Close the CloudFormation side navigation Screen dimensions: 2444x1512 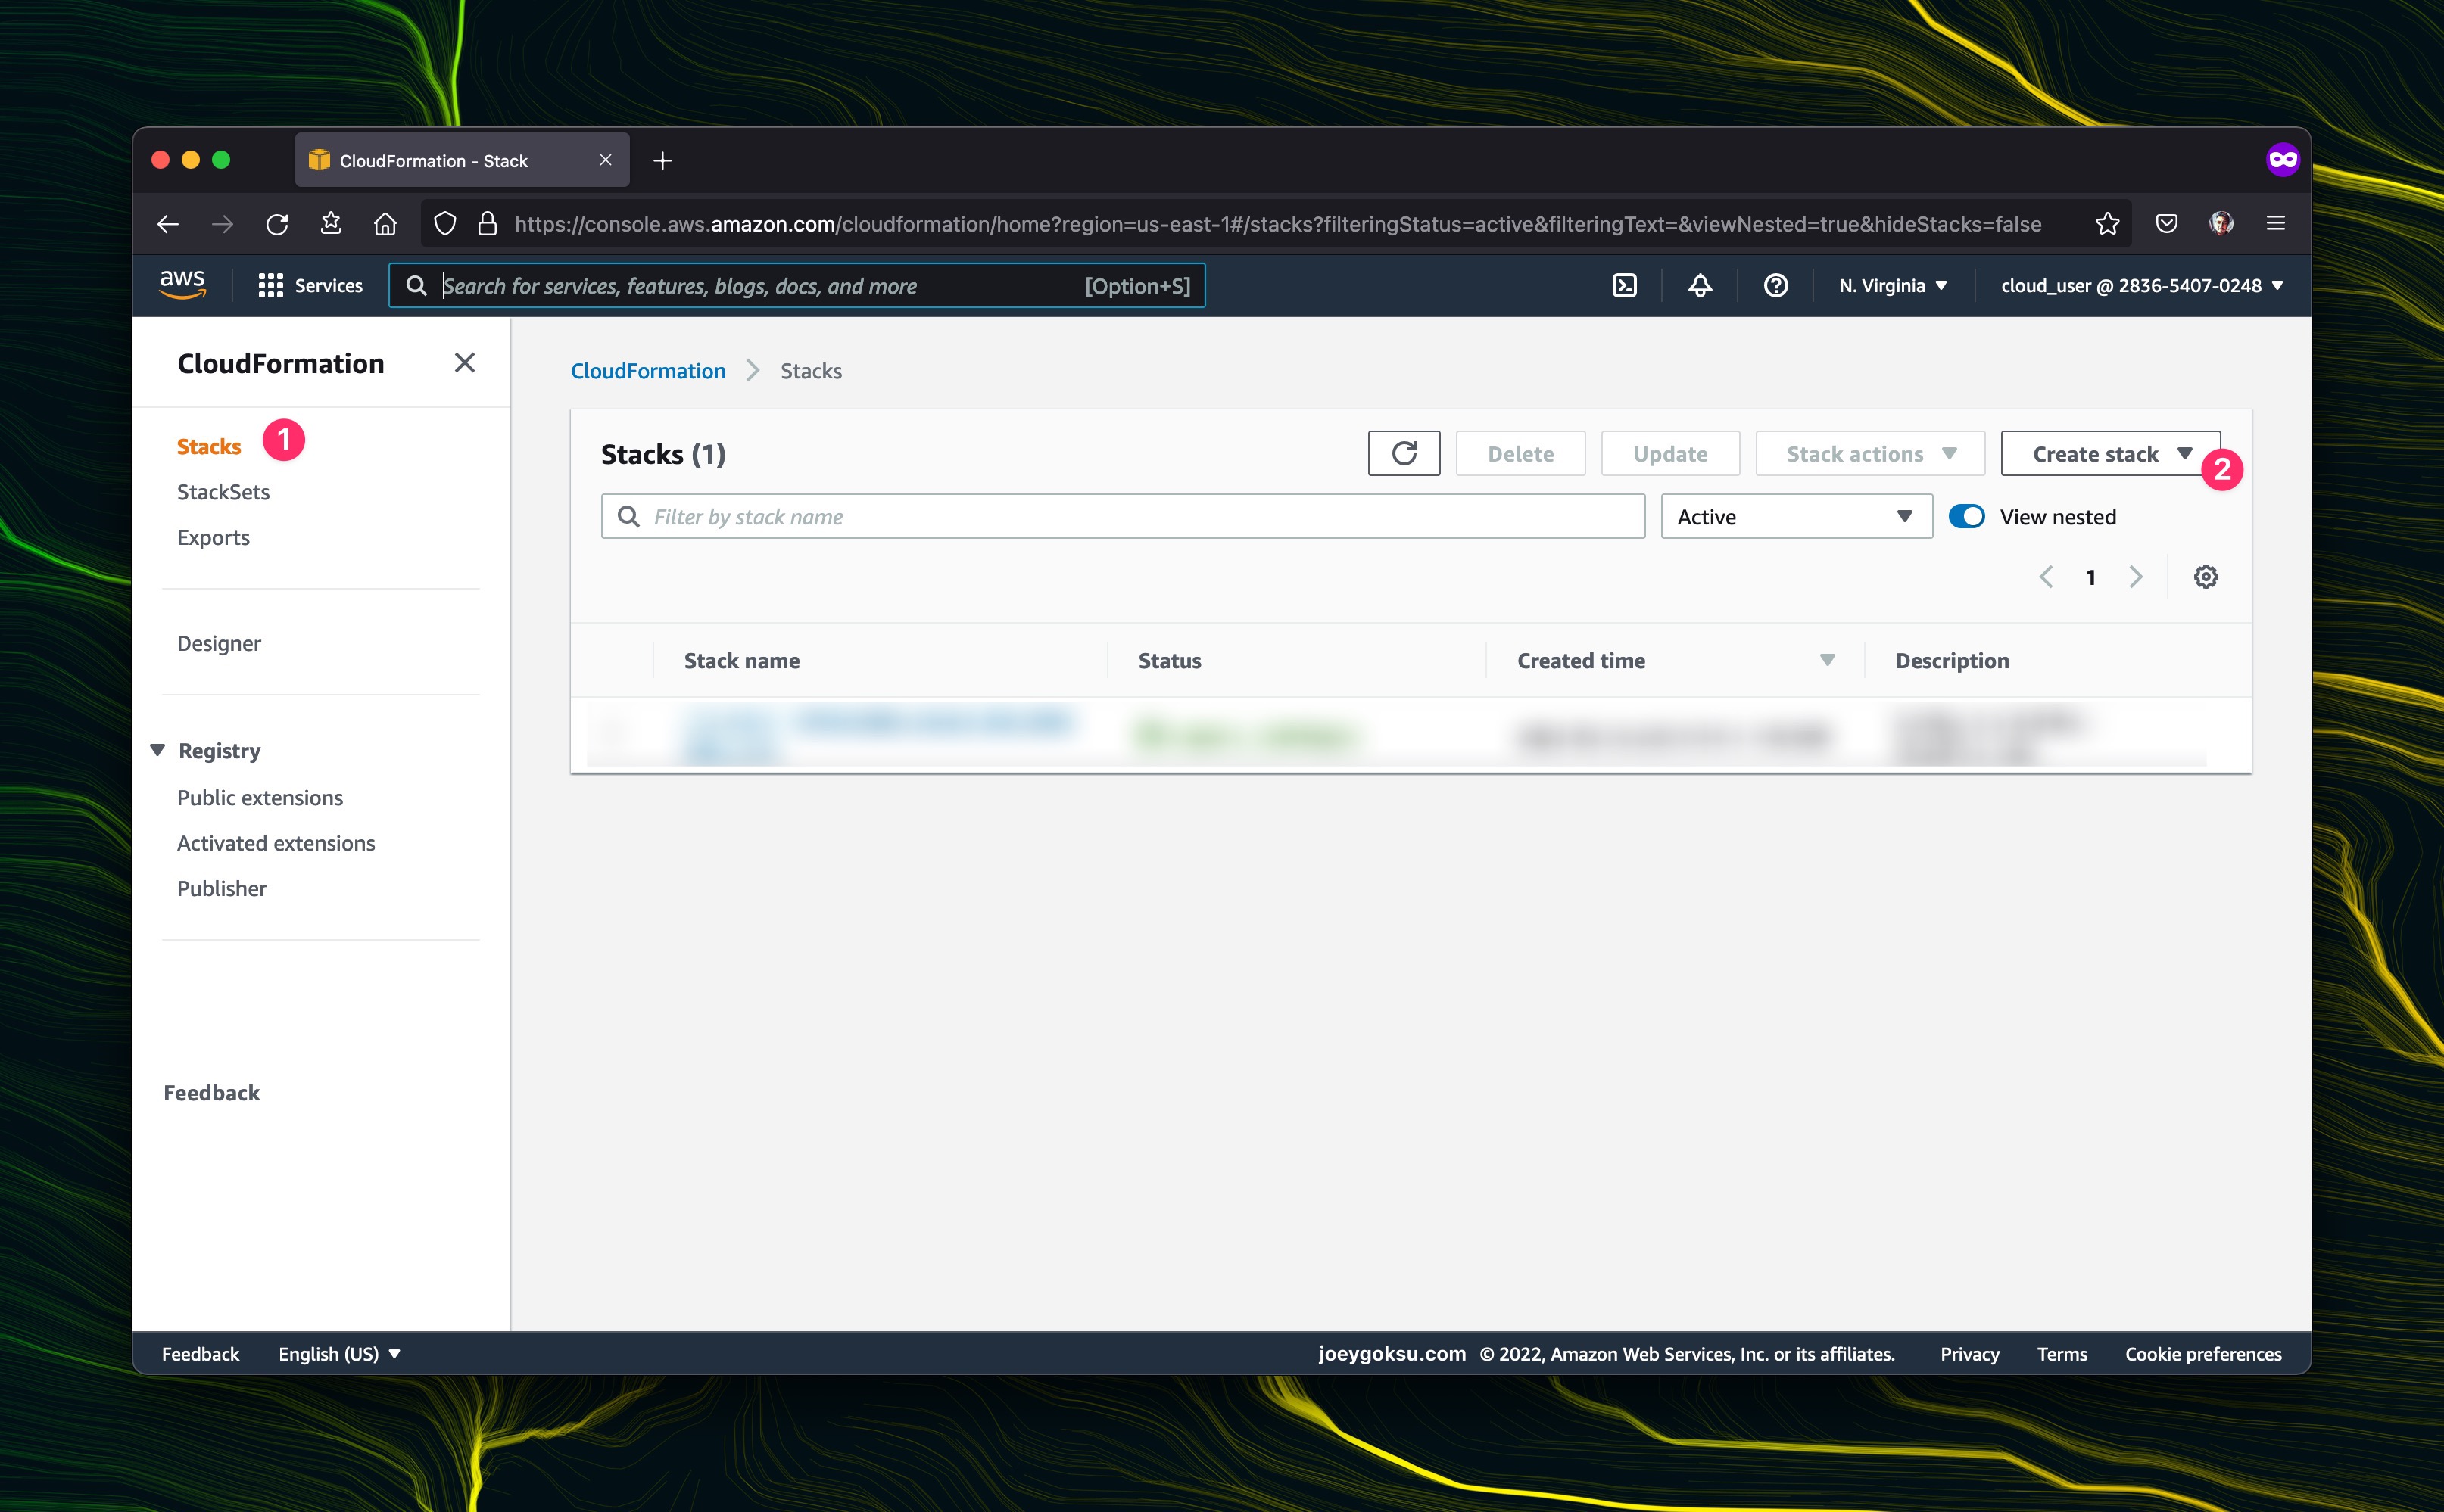464,363
